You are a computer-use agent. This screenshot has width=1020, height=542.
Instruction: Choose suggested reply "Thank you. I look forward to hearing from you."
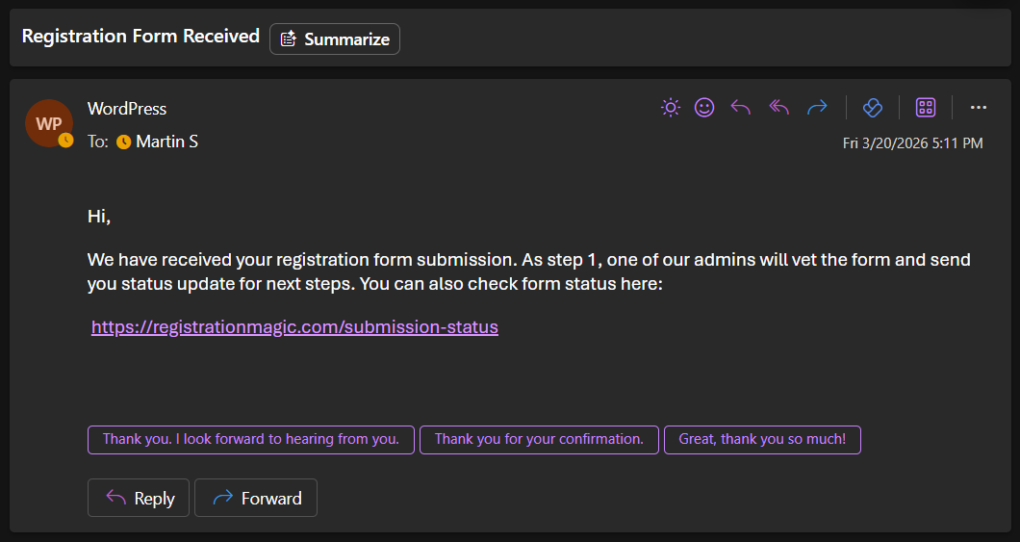tap(251, 440)
